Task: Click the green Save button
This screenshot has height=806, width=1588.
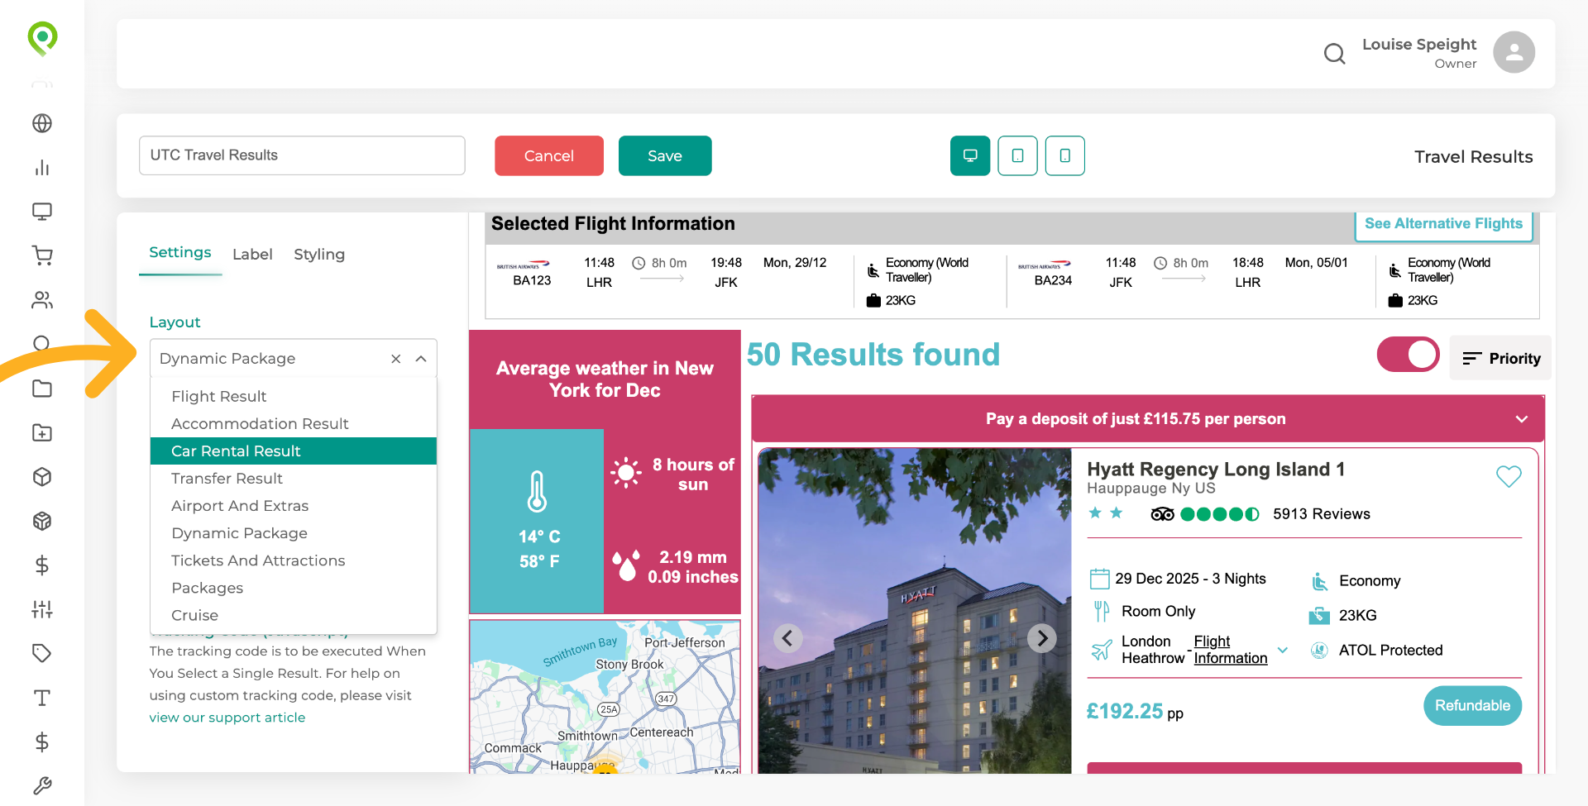Action: (665, 155)
